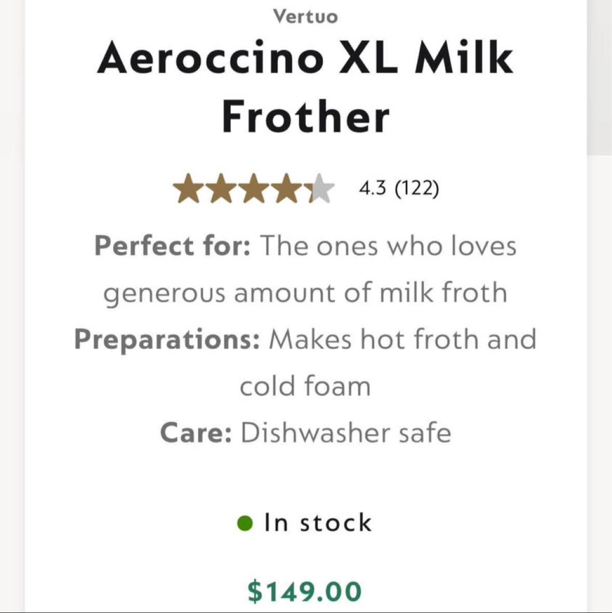Select the Perfect for label
Image resolution: width=612 pixels, height=613 pixels.
172,246
